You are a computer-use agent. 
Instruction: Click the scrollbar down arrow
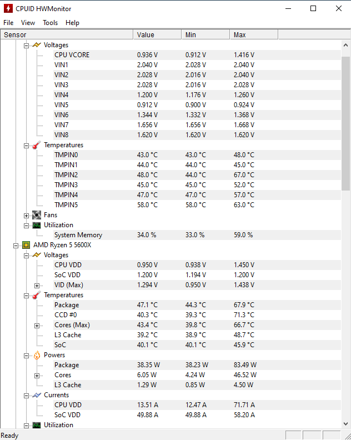[x=345, y=424]
